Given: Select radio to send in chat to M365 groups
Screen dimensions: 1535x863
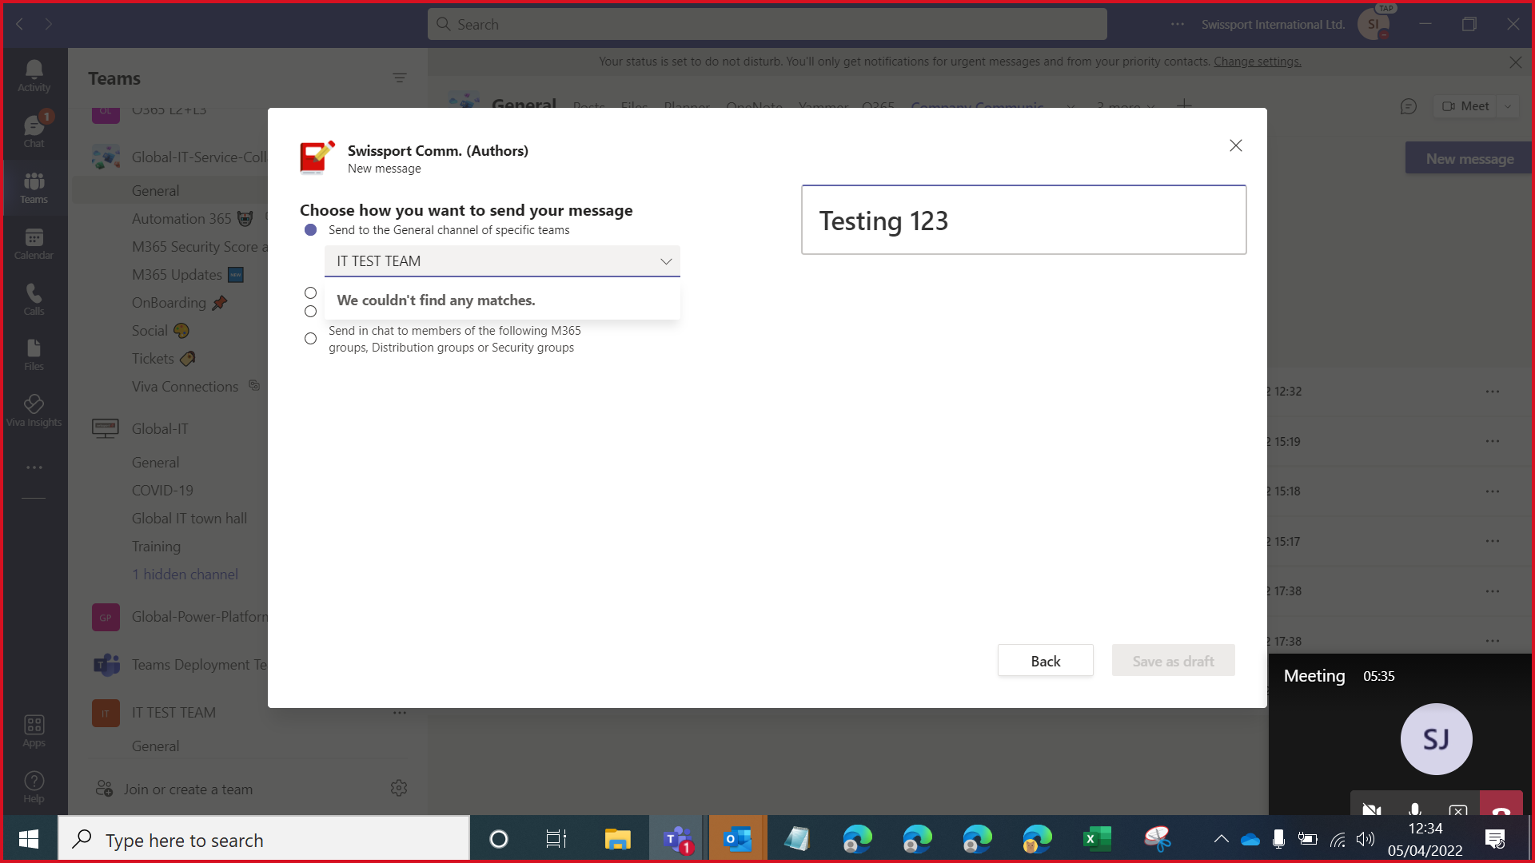Looking at the screenshot, I should 310,339.
